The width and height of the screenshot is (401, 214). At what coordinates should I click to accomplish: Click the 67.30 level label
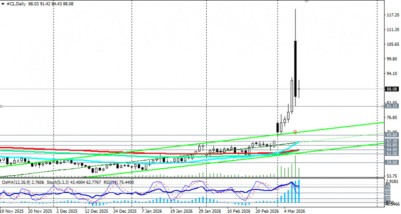click(392, 141)
